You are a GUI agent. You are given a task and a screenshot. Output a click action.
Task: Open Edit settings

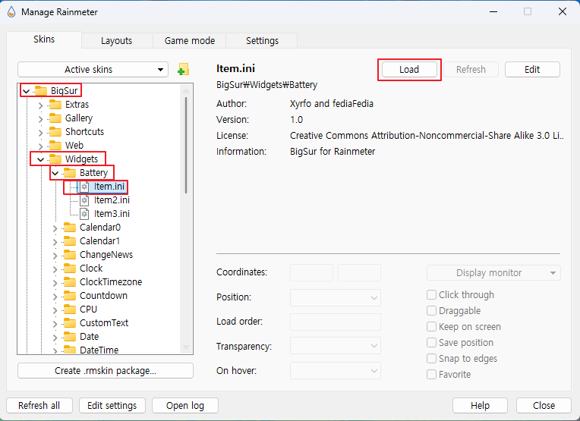coord(112,406)
